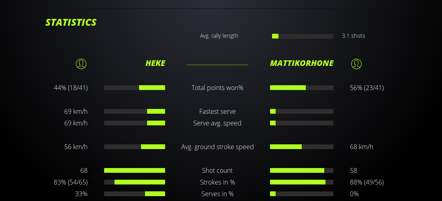Click the 83% (54/65) strokes value
442x201 pixels.
pos(71,182)
